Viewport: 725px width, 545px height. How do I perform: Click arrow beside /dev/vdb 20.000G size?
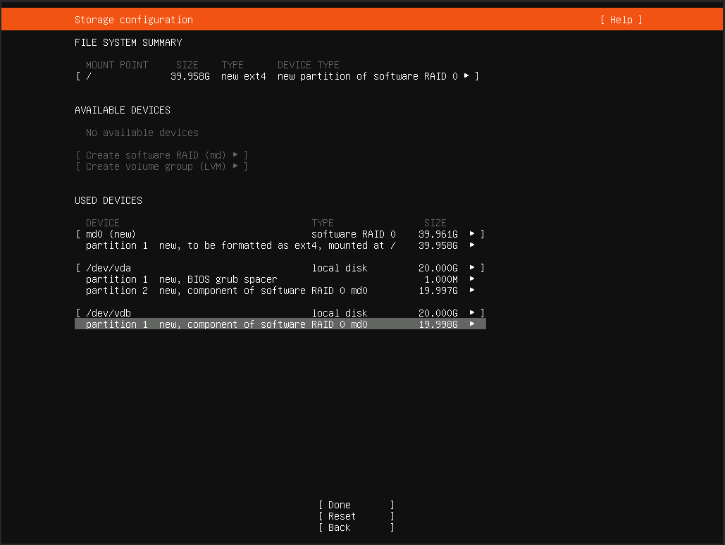point(472,312)
